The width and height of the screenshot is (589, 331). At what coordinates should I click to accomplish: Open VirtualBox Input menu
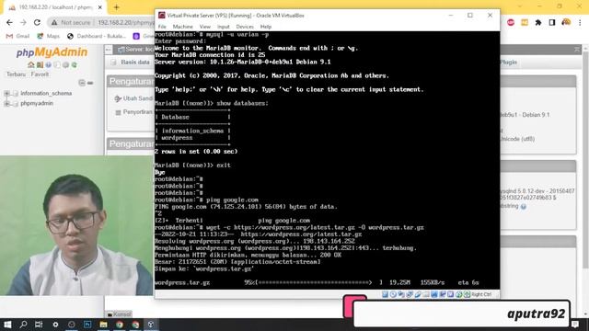223,27
